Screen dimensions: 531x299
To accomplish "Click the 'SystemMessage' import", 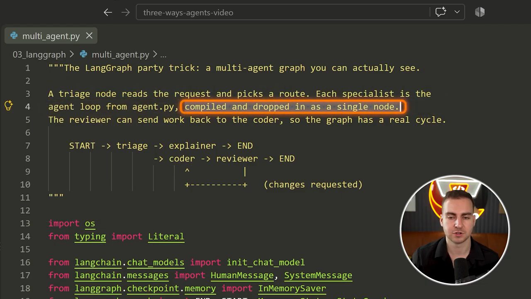I will (318, 275).
